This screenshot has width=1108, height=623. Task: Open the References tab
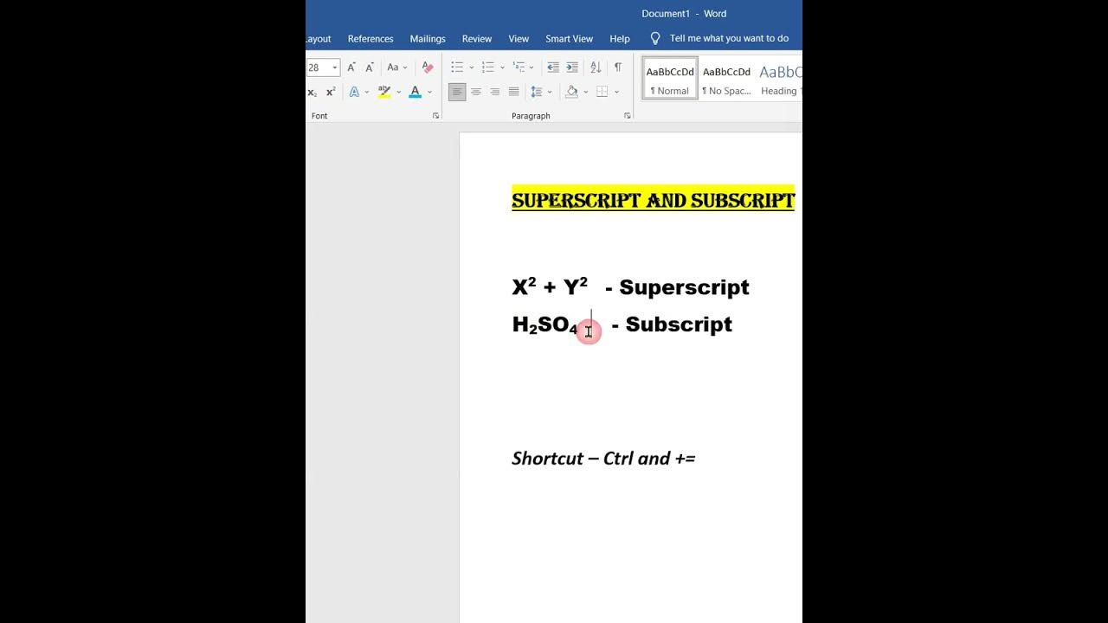370,39
